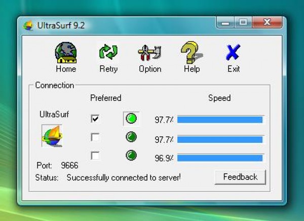This screenshot has height=221, width=304.
Task: Click the blue X Exit icon
Action: 233,52
